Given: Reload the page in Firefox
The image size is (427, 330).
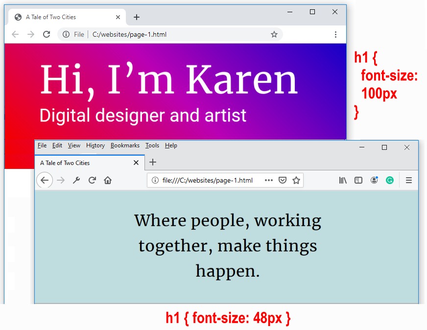Looking at the screenshot, I should click(92, 180).
